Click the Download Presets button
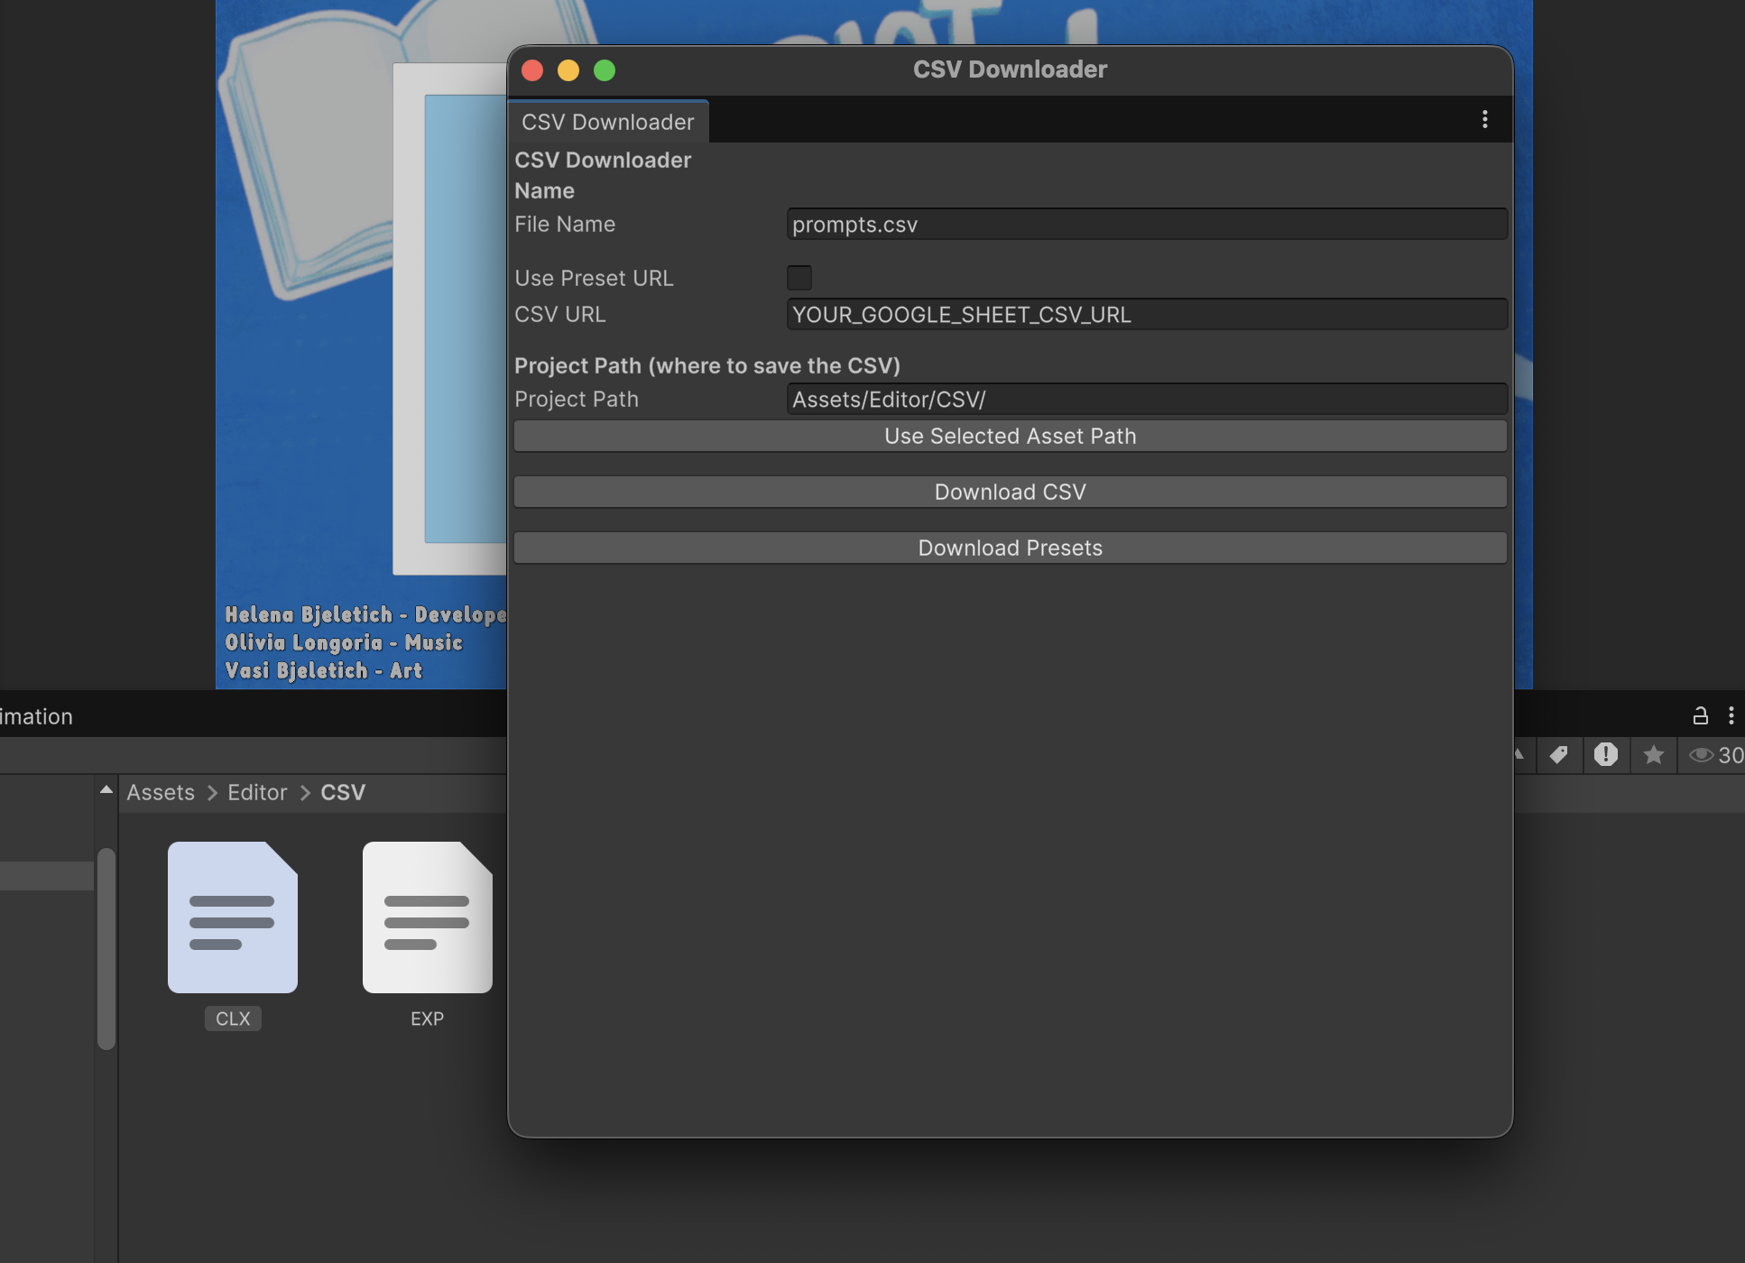1745x1263 pixels. tap(1011, 549)
